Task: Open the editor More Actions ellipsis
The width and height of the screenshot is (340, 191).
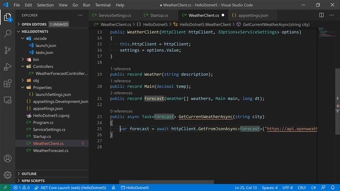Action: coord(331,15)
